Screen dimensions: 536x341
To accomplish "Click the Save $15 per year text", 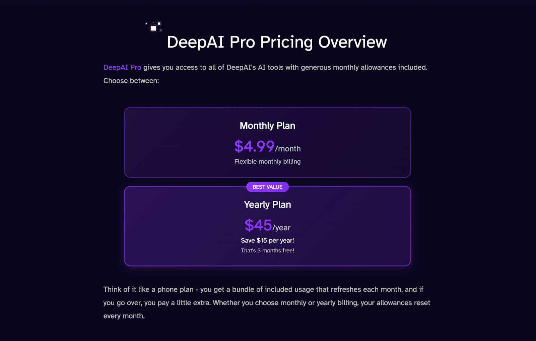I will coord(267,241).
